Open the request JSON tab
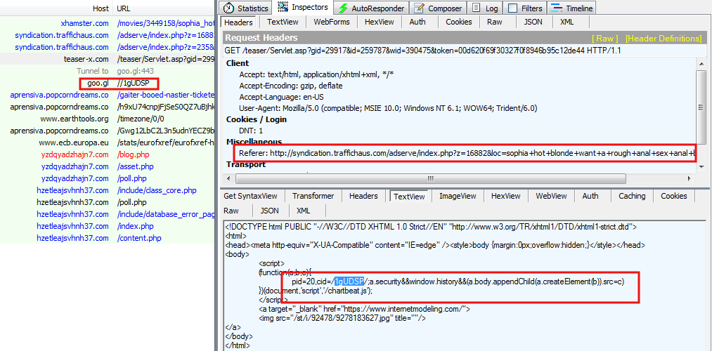Screen dimensions: 712x351 pyautogui.click(x=533, y=22)
